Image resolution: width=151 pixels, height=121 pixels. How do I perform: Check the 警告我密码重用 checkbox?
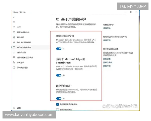pyautogui.click(x=57, y=109)
